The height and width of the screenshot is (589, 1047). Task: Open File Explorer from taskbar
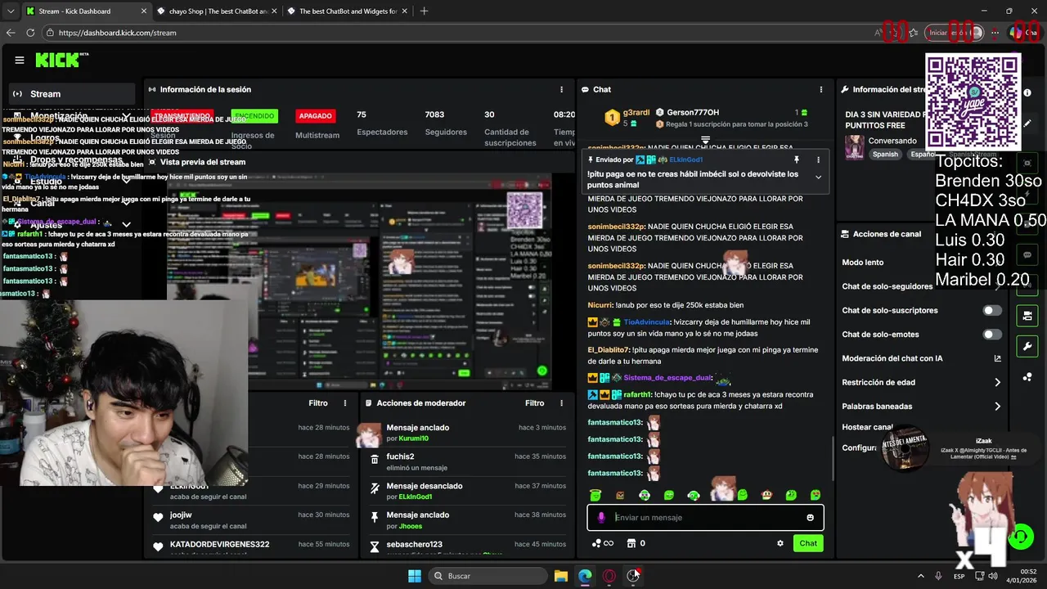(x=561, y=576)
